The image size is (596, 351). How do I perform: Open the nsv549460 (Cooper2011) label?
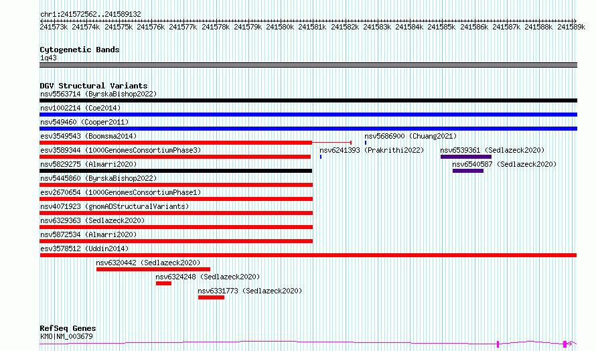(84, 122)
